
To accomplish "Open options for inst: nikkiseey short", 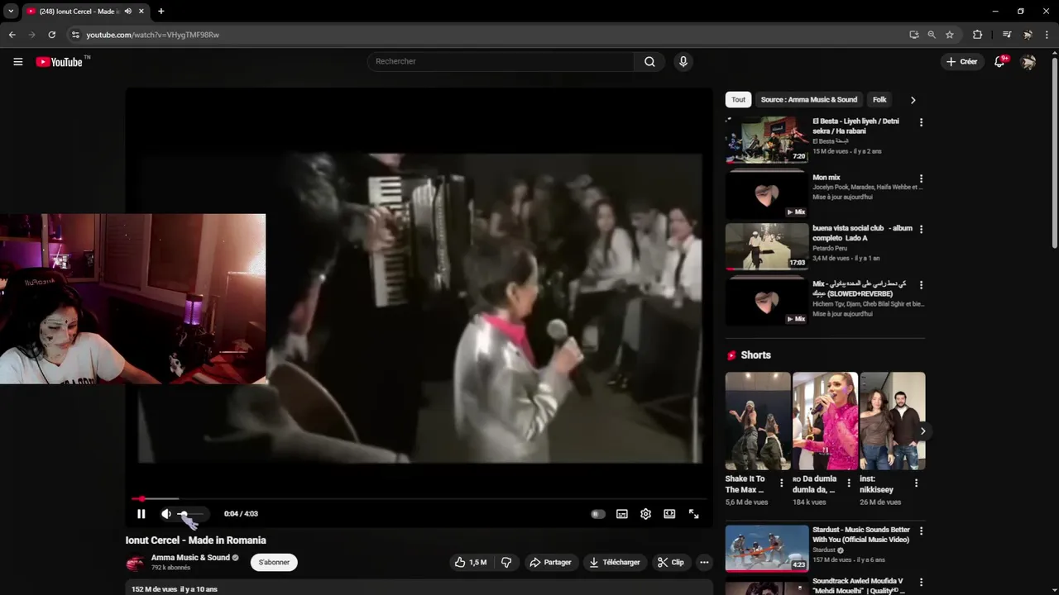I will point(916,483).
